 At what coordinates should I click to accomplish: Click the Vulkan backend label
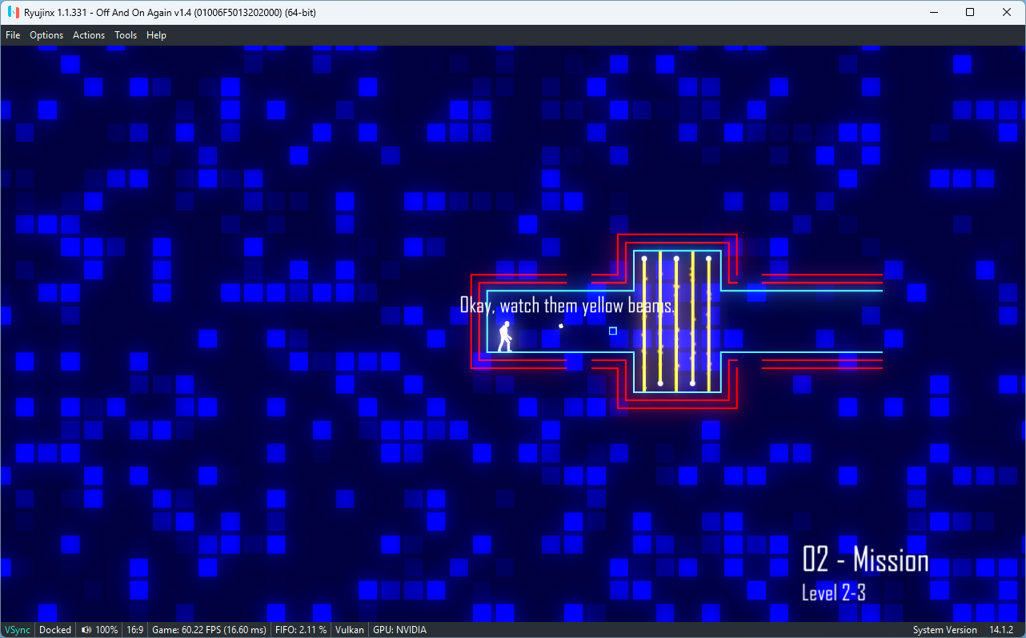(x=350, y=630)
